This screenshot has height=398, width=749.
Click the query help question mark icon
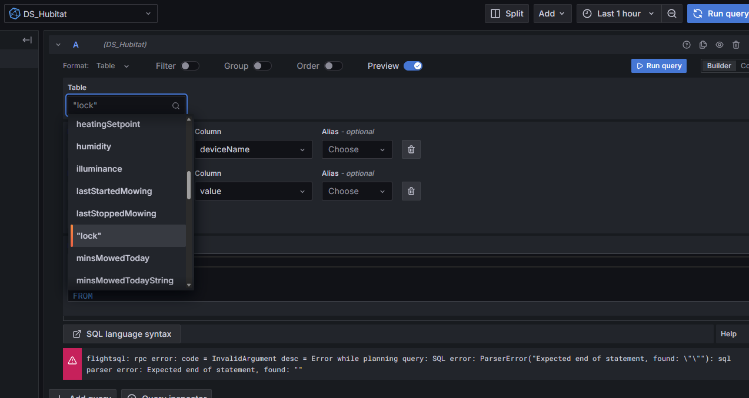click(686, 45)
